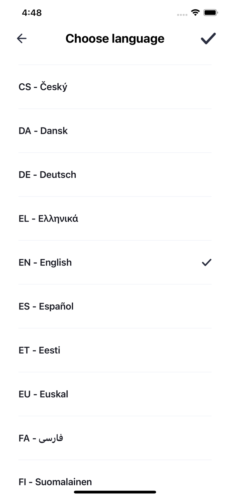Image resolution: width=230 pixels, height=498 pixels.
Task: Select FI - Suomalainen language
Action: pyautogui.click(x=115, y=481)
